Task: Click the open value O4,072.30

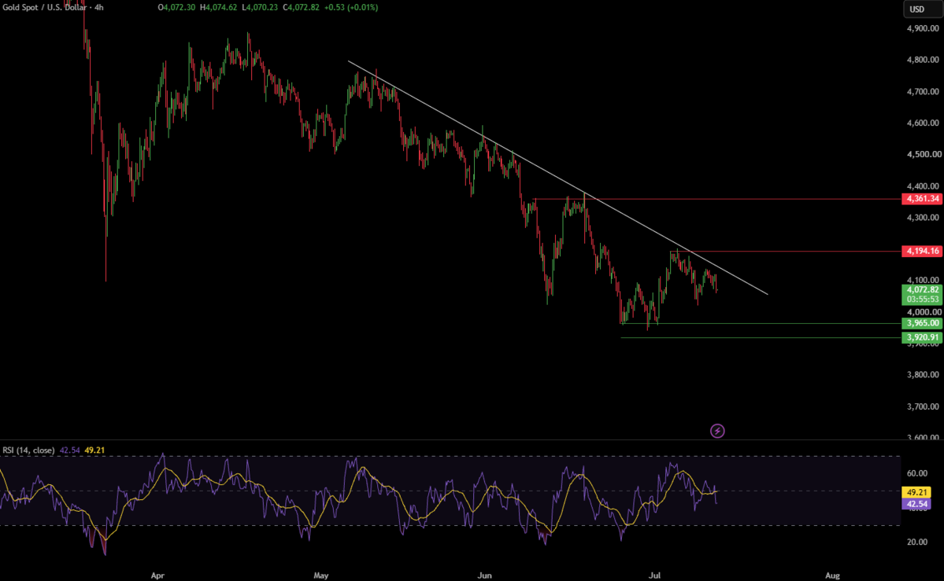Action: click(x=177, y=7)
